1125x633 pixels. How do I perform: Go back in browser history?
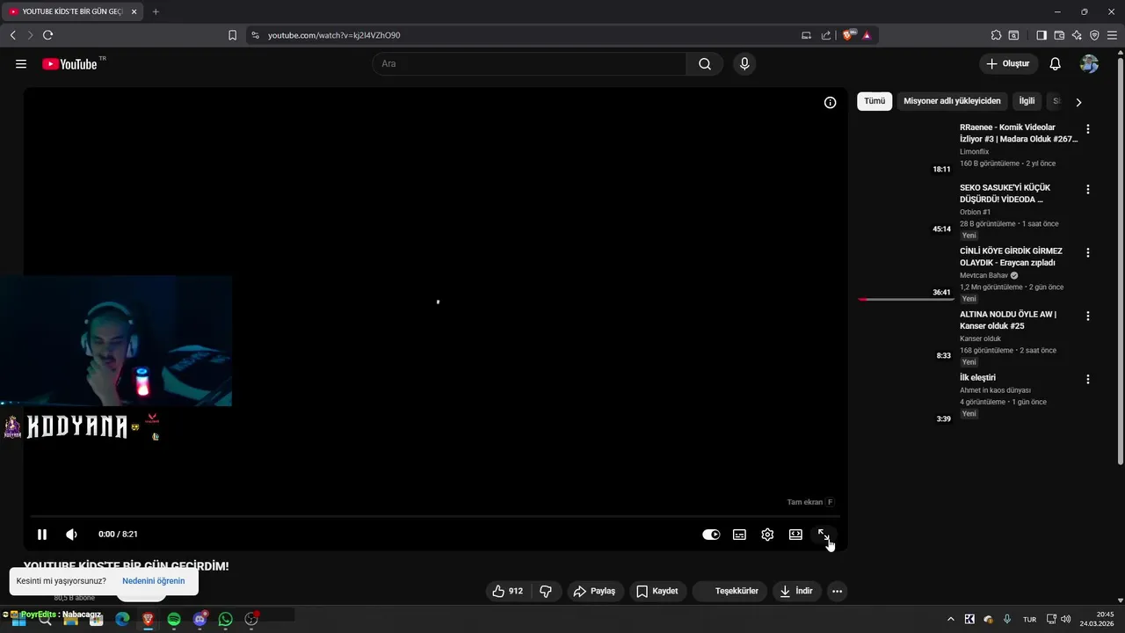(12, 35)
